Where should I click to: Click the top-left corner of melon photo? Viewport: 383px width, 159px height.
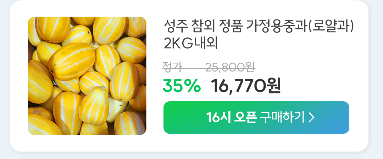32,21
